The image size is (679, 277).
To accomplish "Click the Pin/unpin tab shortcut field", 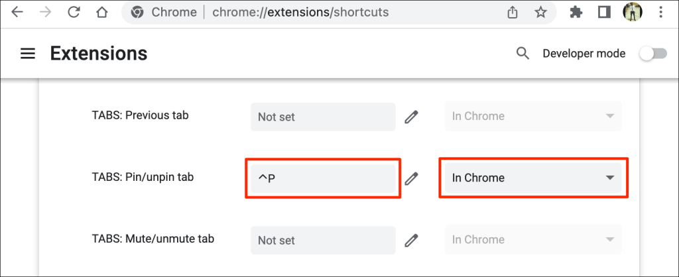I will click(x=323, y=178).
